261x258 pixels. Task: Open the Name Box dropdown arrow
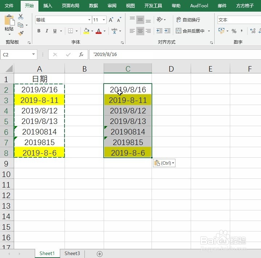coord(33,54)
